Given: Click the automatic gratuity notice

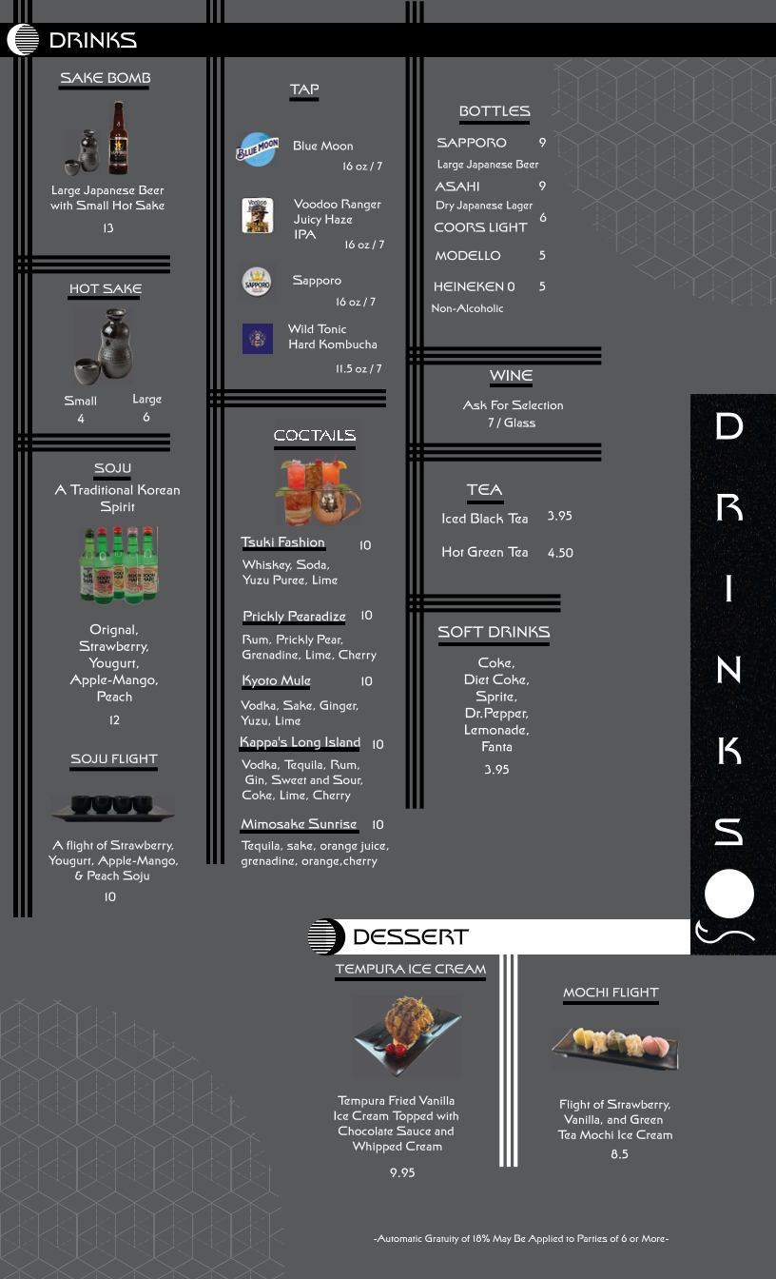Looking at the screenshot, I should 521,1239.
